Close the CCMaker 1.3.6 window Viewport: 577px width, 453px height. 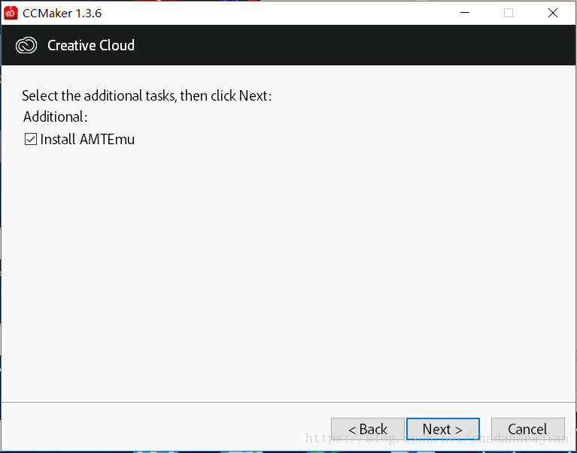tap(553, 13)
